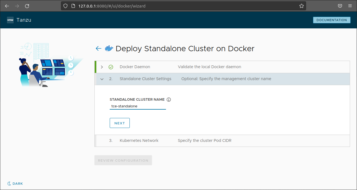Click the Standalone Cluster Settings step title
The width and height of the screenshot is (357, 190).
click(x=145, y=79)
